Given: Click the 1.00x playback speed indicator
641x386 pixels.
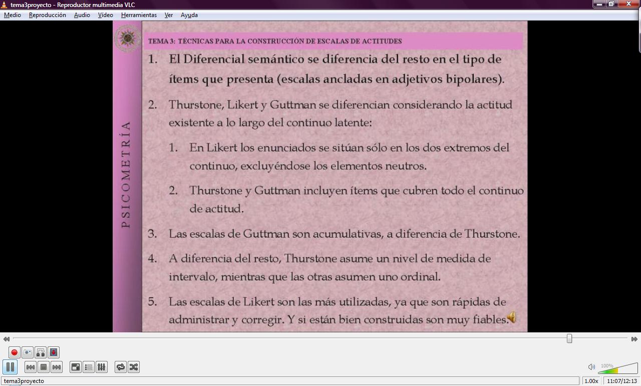Looking at the screenshot, I should 591,381.
